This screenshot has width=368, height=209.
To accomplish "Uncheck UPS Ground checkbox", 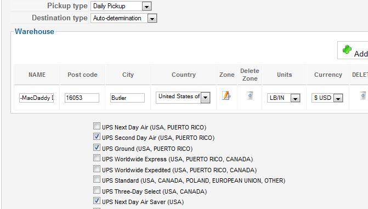I will [97, 148].
